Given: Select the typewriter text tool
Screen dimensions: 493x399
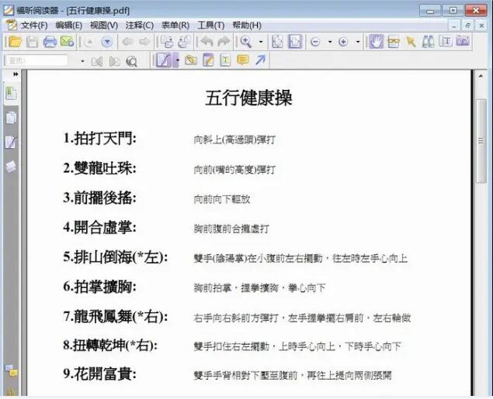Looking at the screenshot, I should tap(225, 60).
